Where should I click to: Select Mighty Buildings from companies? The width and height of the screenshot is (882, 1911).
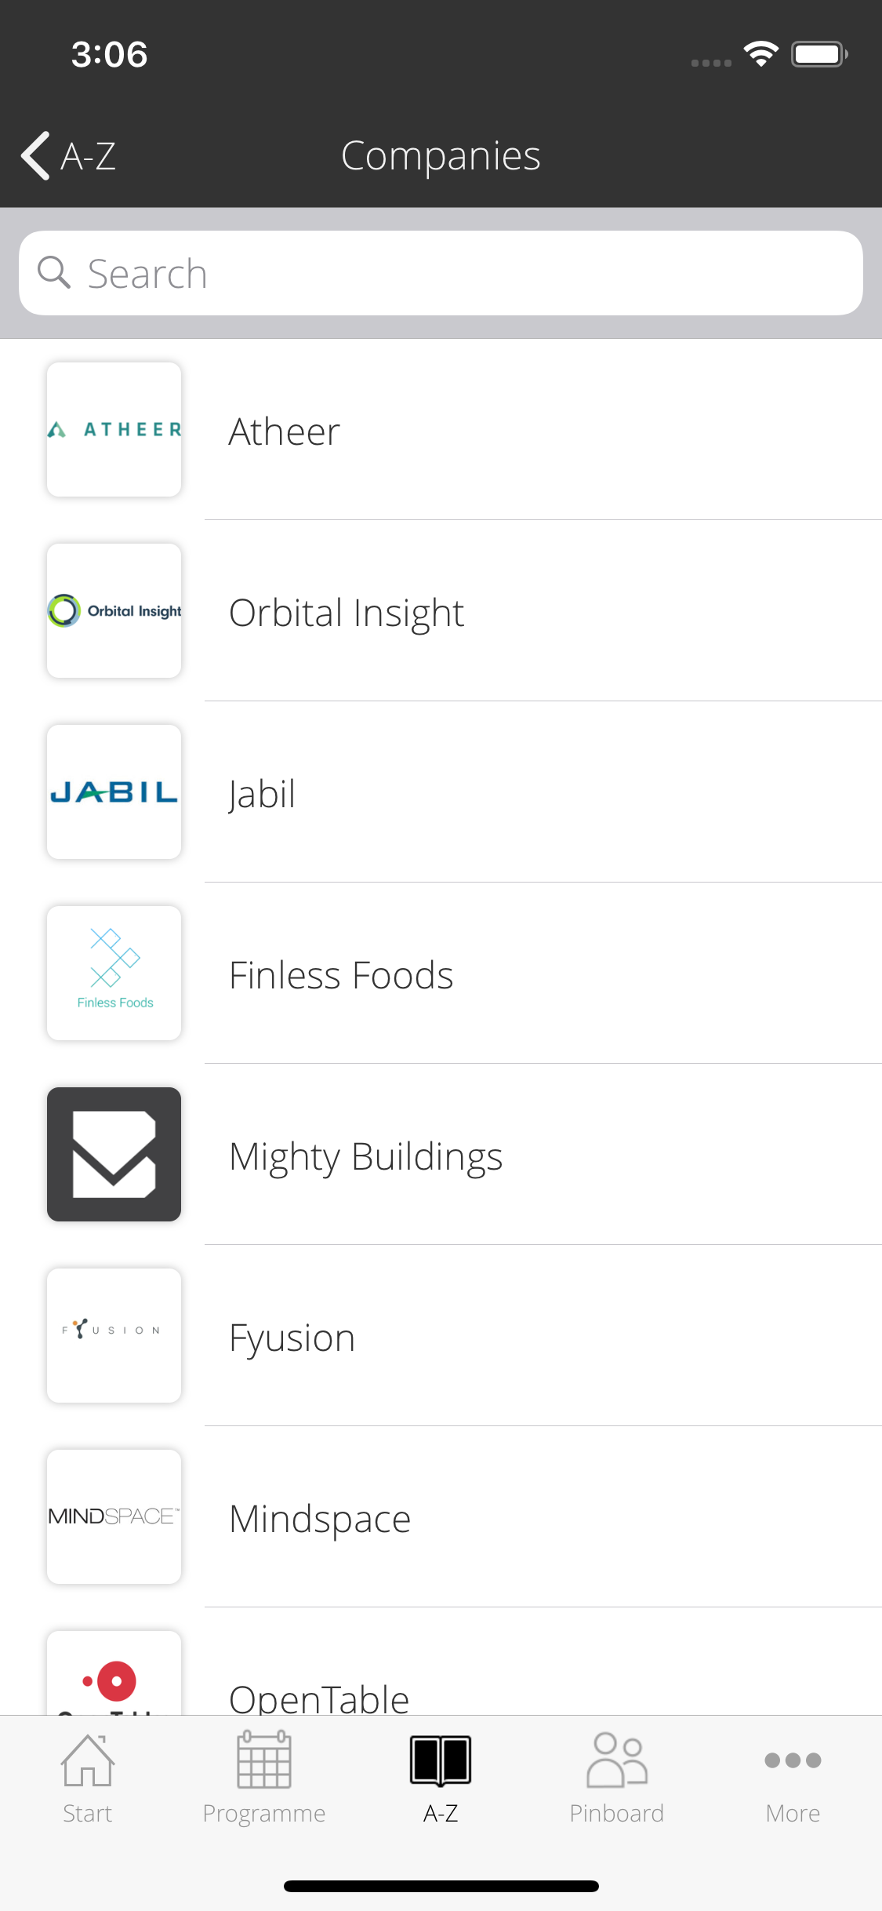click(441, 1154)
